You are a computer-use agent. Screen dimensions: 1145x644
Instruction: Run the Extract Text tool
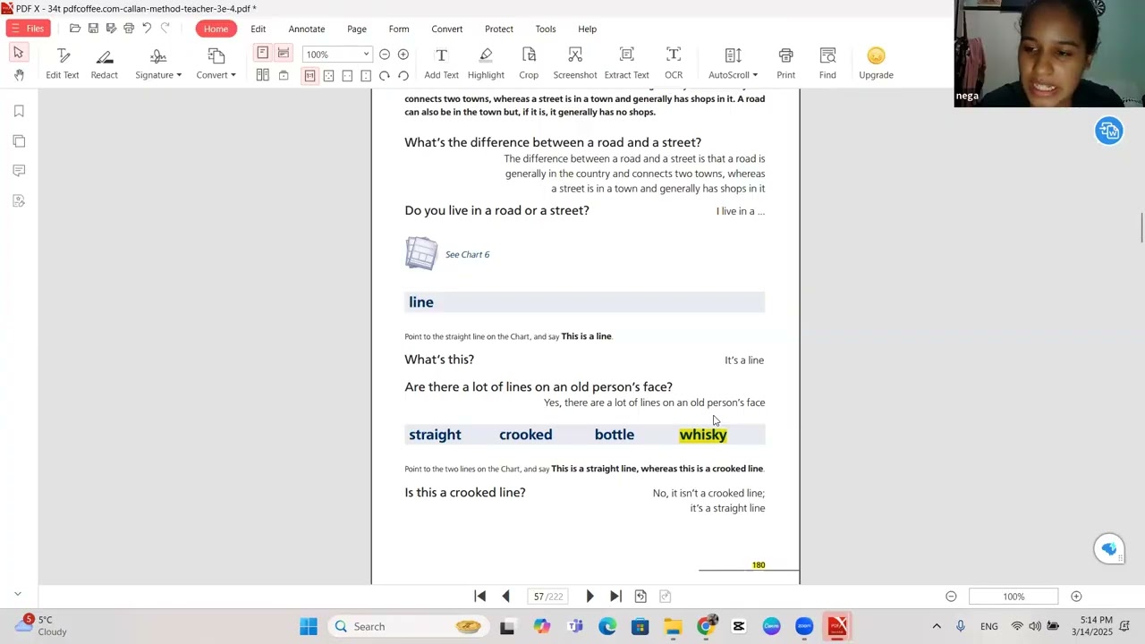point(626,64)
